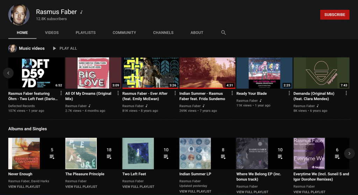Switch to the Home tab
This screenshot has width=358, height=195.
click(22, 32)
